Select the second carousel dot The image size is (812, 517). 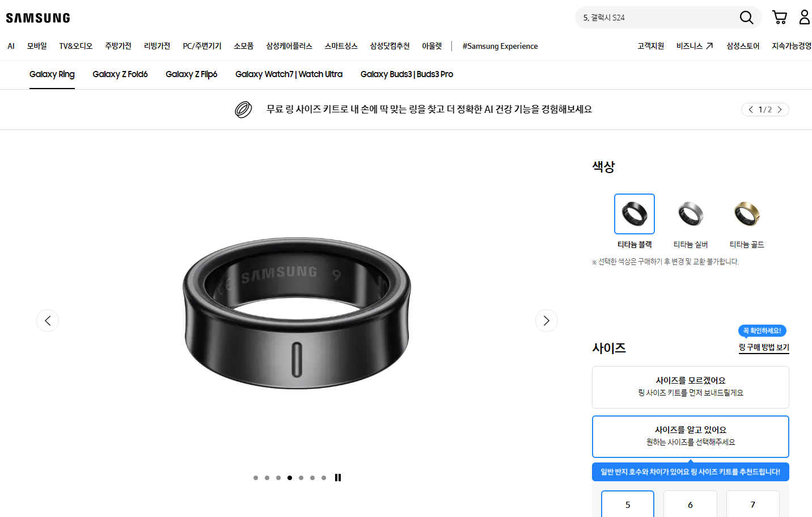(x=267, y=478)
